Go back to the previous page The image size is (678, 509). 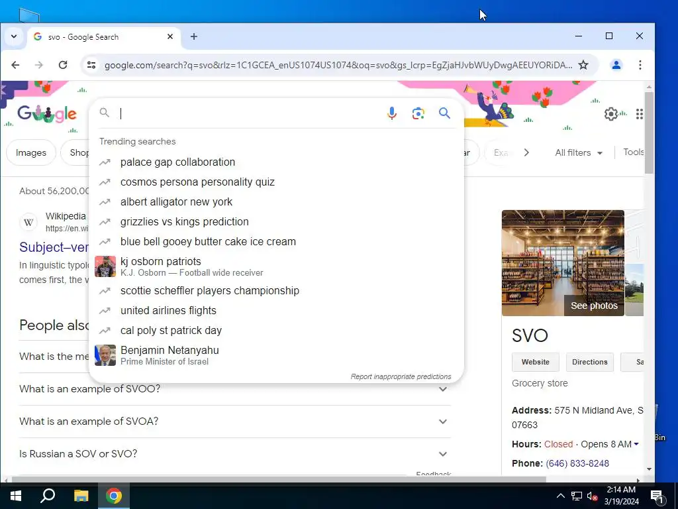pos(16,65)
